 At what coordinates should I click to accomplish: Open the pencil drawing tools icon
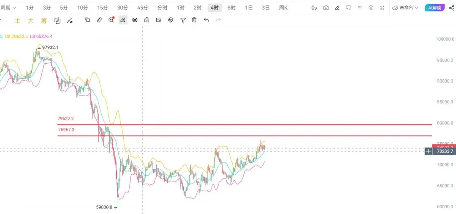337,8
